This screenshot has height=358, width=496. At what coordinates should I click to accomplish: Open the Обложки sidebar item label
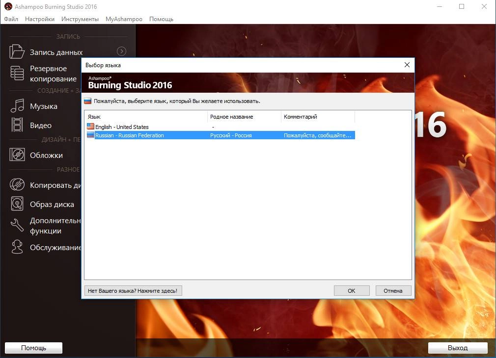[46, 155]
